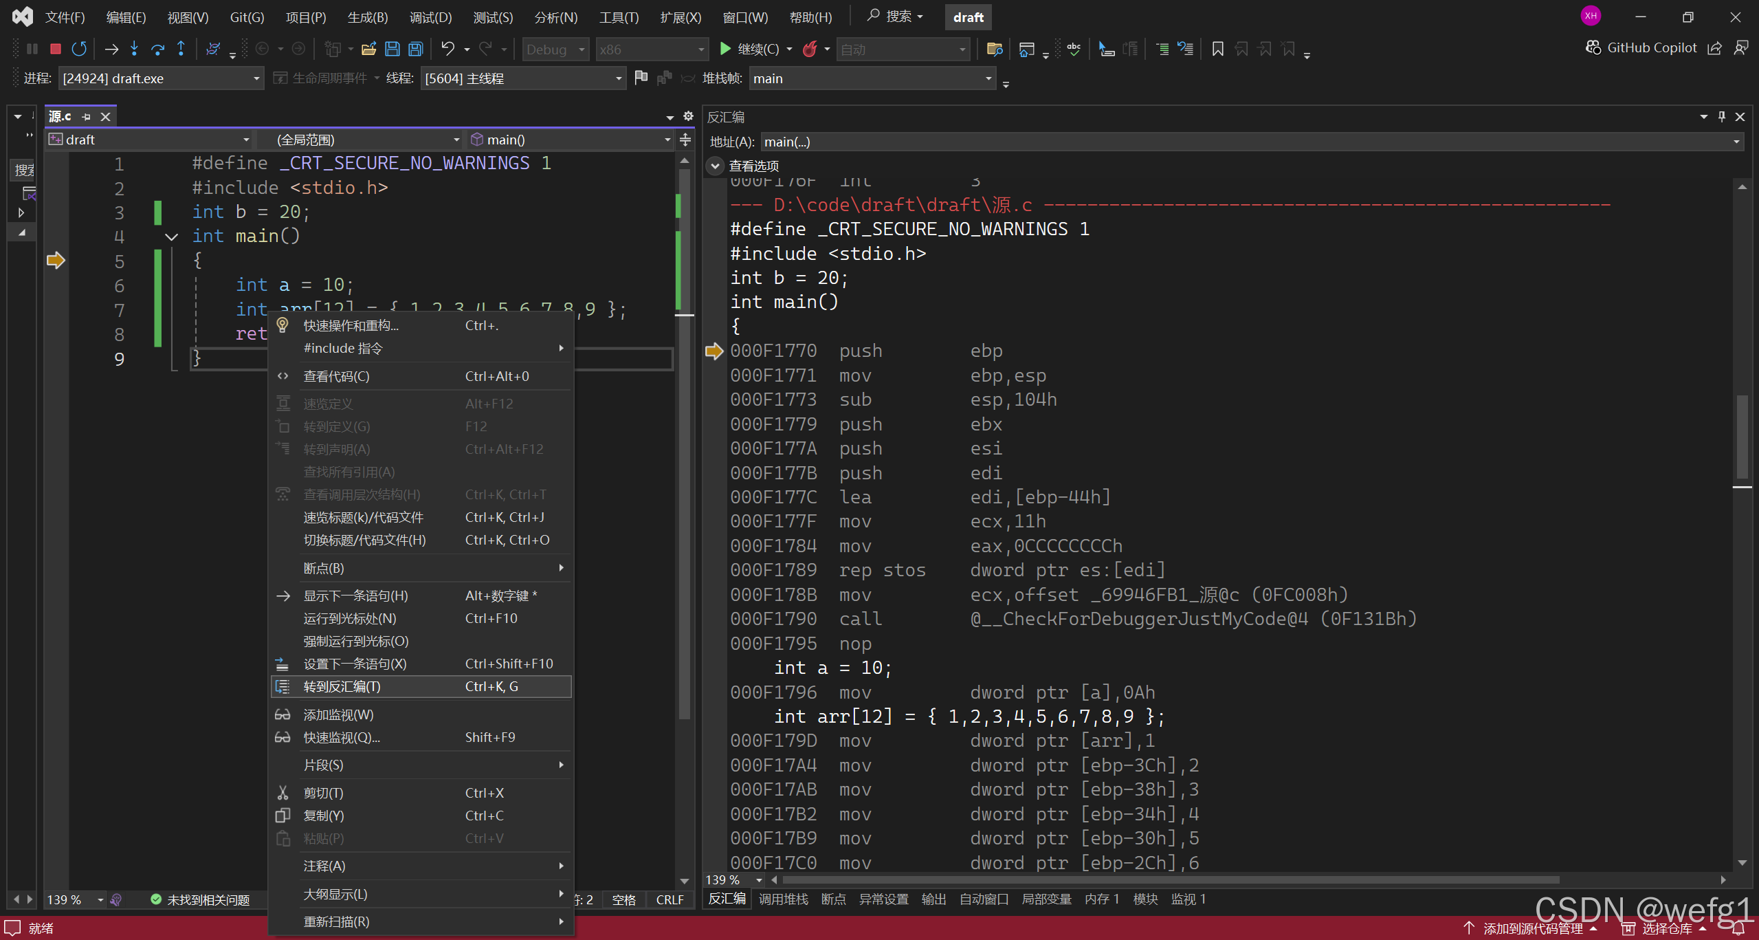The width and height of the screenshot is (1759, 940).
Task: Open the 堆栈帧 main stack frame dropdown
Action: [x=988, y=78]
